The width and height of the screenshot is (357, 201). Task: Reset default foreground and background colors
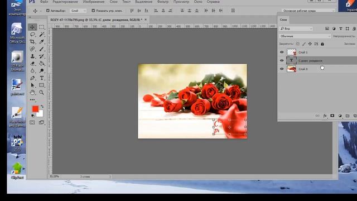tap(33, 116)
